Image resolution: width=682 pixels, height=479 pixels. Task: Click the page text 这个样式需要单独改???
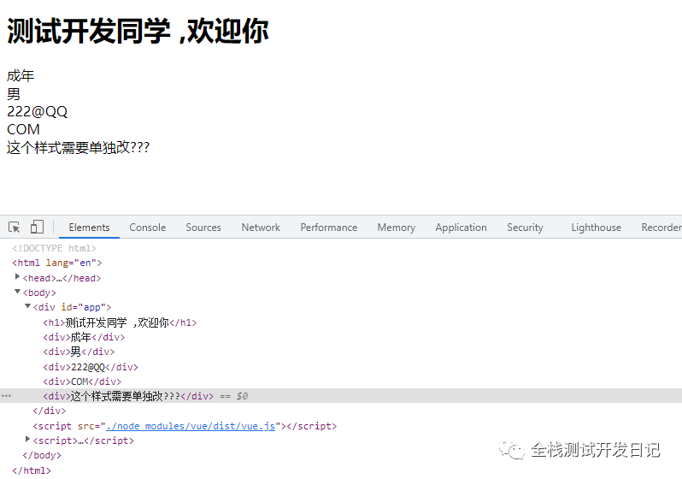click(79, 147)
